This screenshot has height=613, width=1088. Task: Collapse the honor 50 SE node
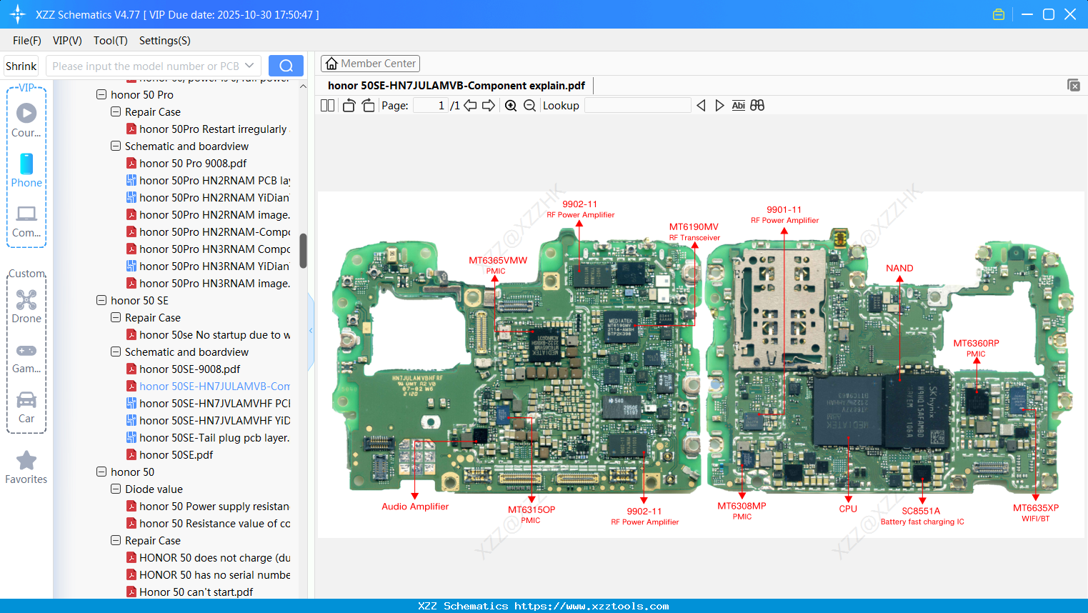pos(101,300)
